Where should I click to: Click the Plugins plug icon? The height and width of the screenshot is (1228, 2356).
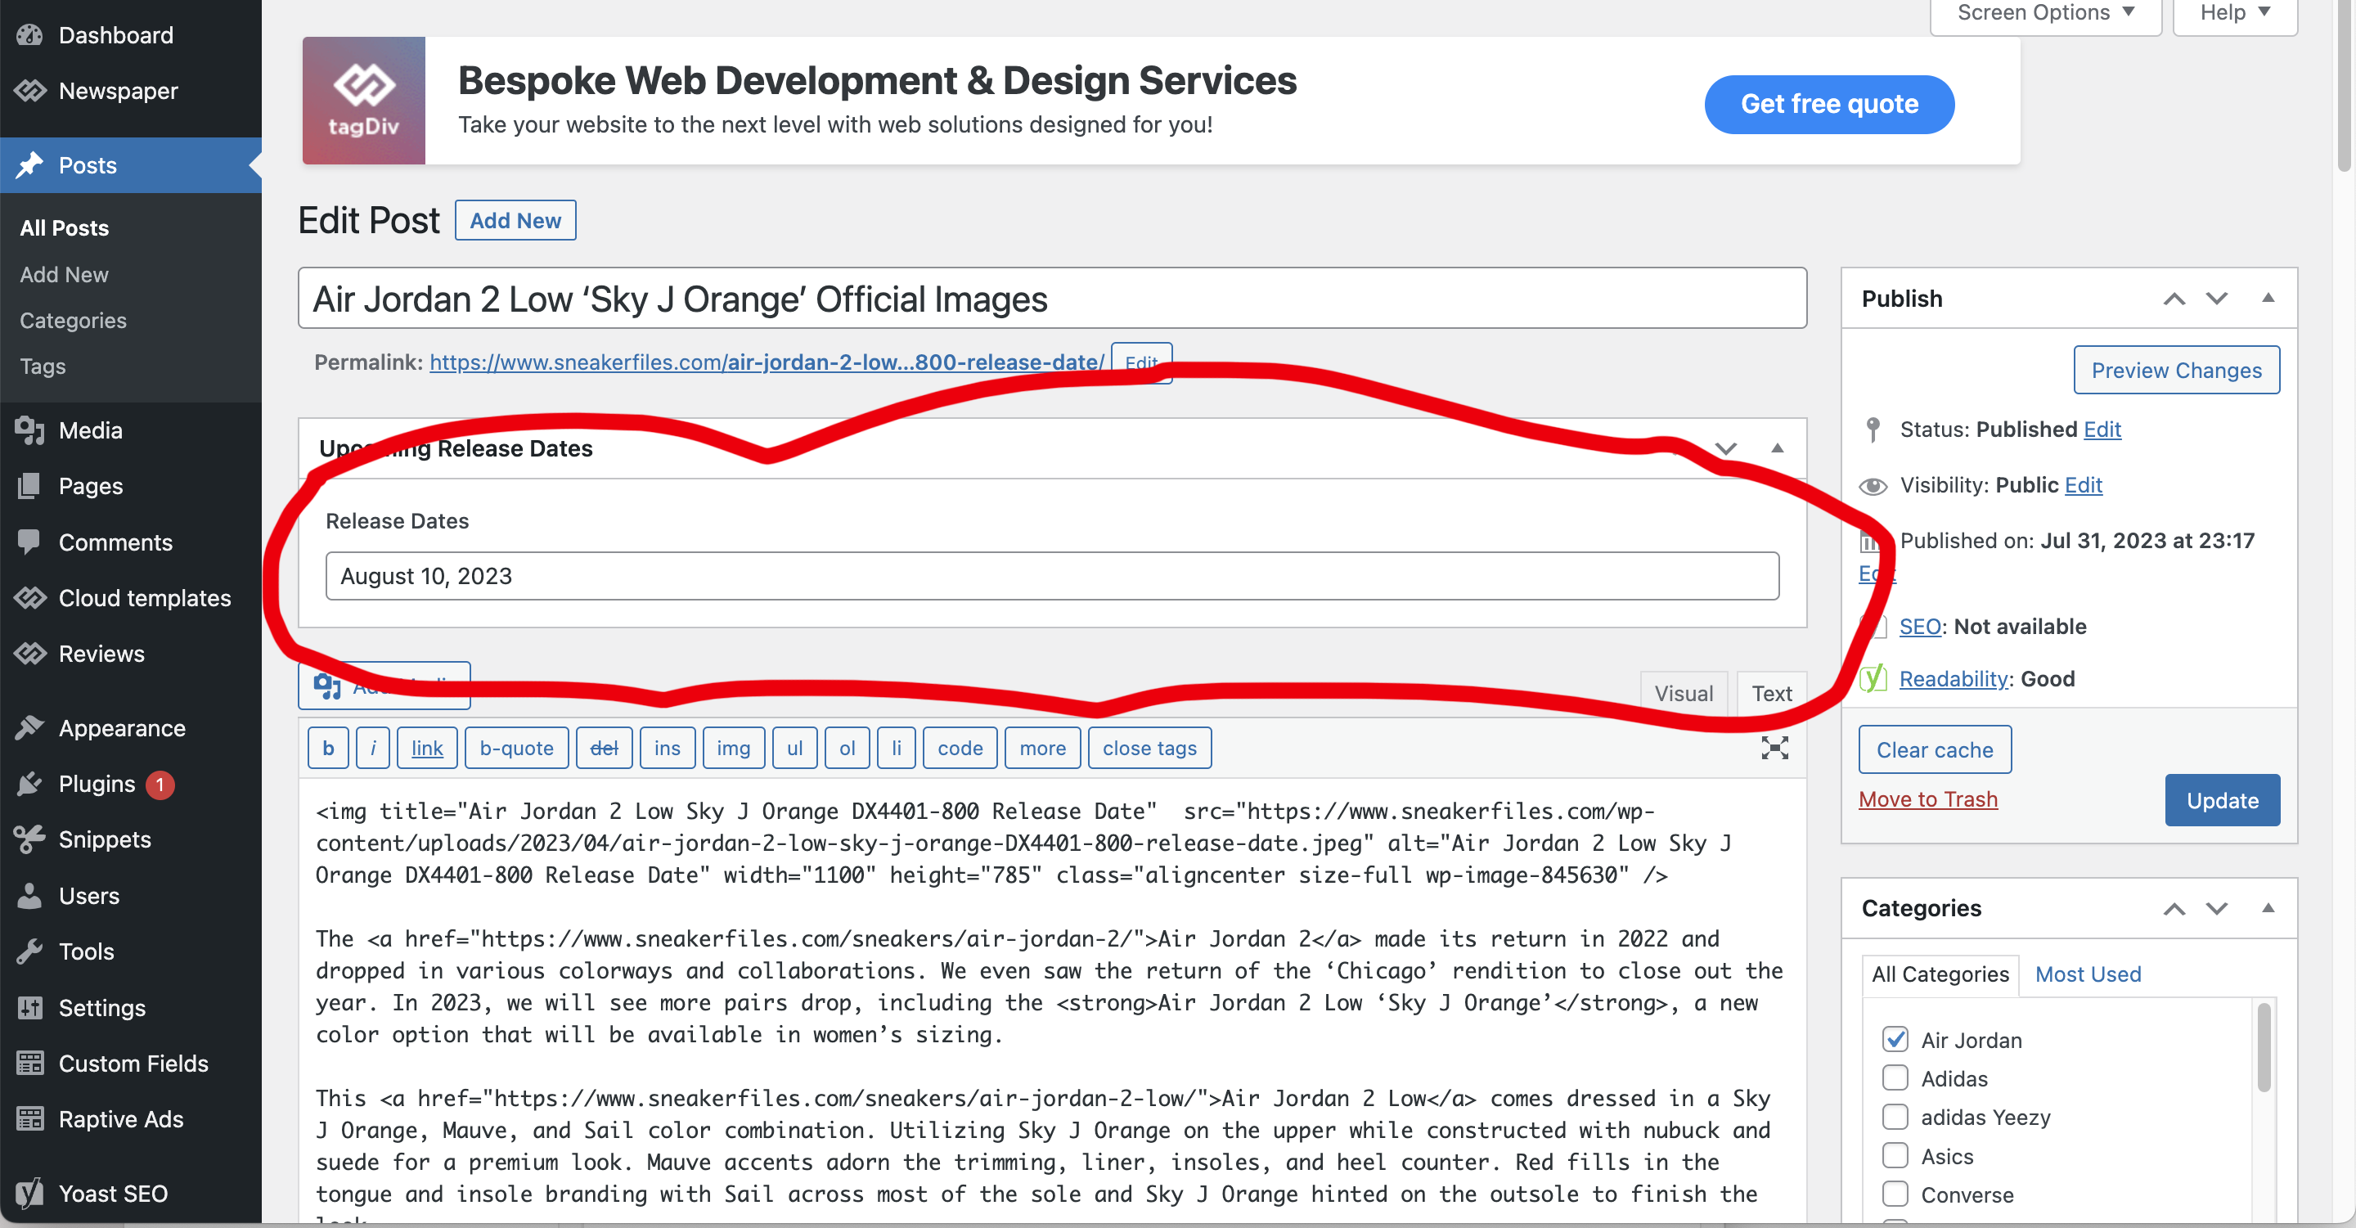coord(30,784)
